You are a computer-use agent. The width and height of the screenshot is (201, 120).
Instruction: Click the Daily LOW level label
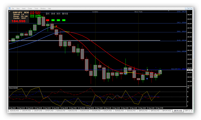(179, 69)
